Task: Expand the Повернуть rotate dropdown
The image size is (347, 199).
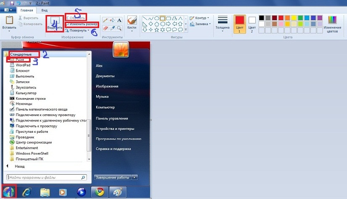Action: tap(78, 31)
